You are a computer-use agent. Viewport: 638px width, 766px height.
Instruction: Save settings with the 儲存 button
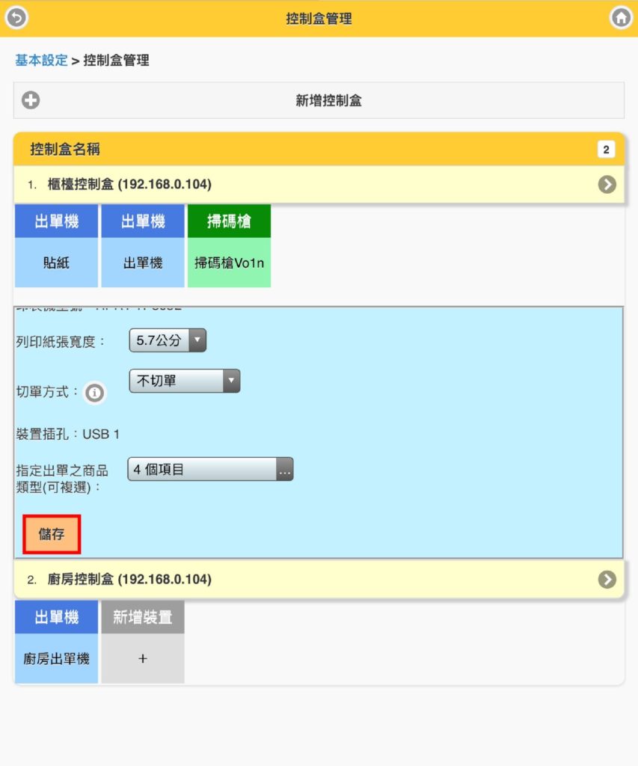(52, 534)
